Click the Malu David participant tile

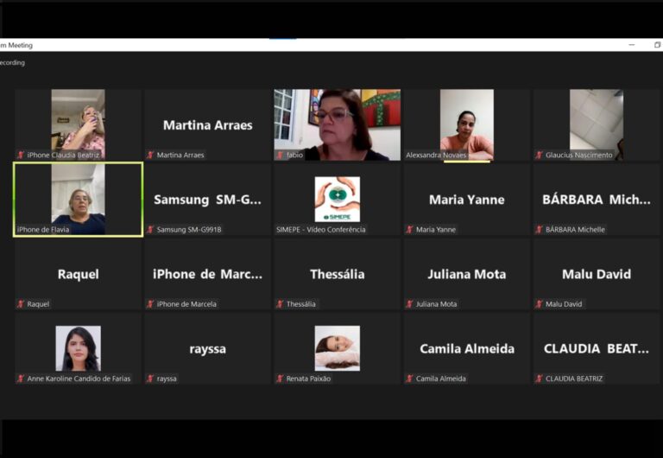[x=596, y=274]
